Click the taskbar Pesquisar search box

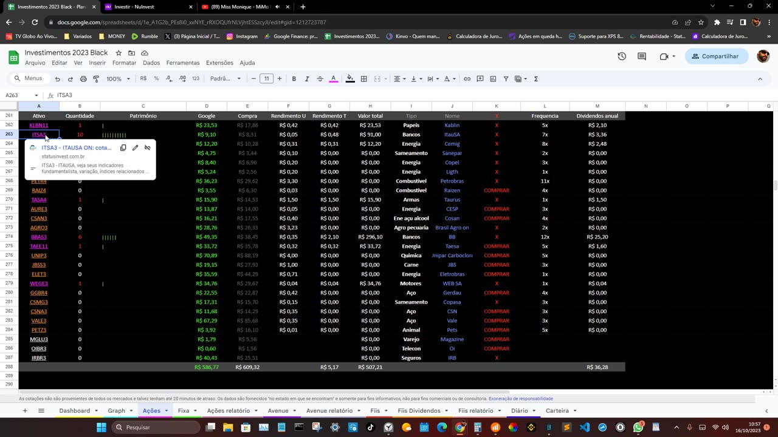coord(154,427)
